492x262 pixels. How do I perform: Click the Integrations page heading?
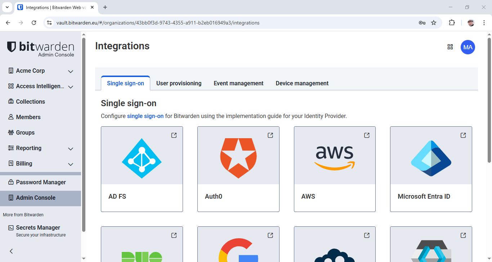[x=122, y=46]
